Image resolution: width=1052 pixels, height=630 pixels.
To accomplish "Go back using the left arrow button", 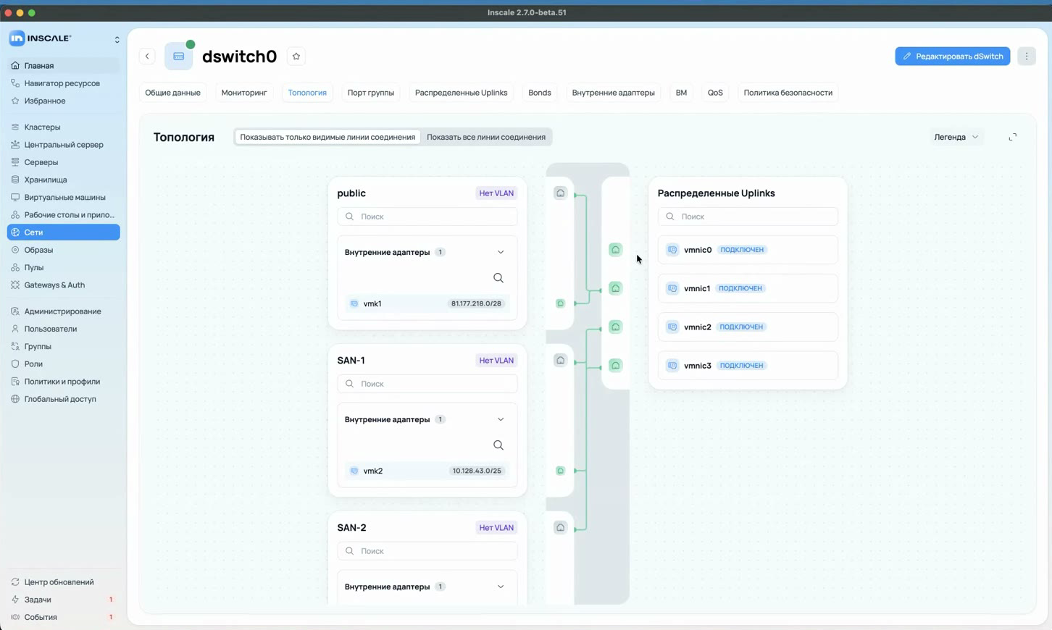I will pos(147,56).
